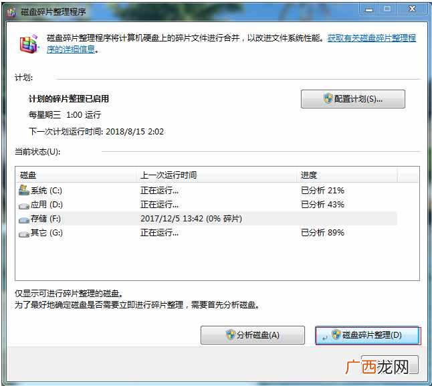Screen dimensions: 432x386
Task: Click the Disk Defragmenter title bar icon
Action: click(11, 12)
